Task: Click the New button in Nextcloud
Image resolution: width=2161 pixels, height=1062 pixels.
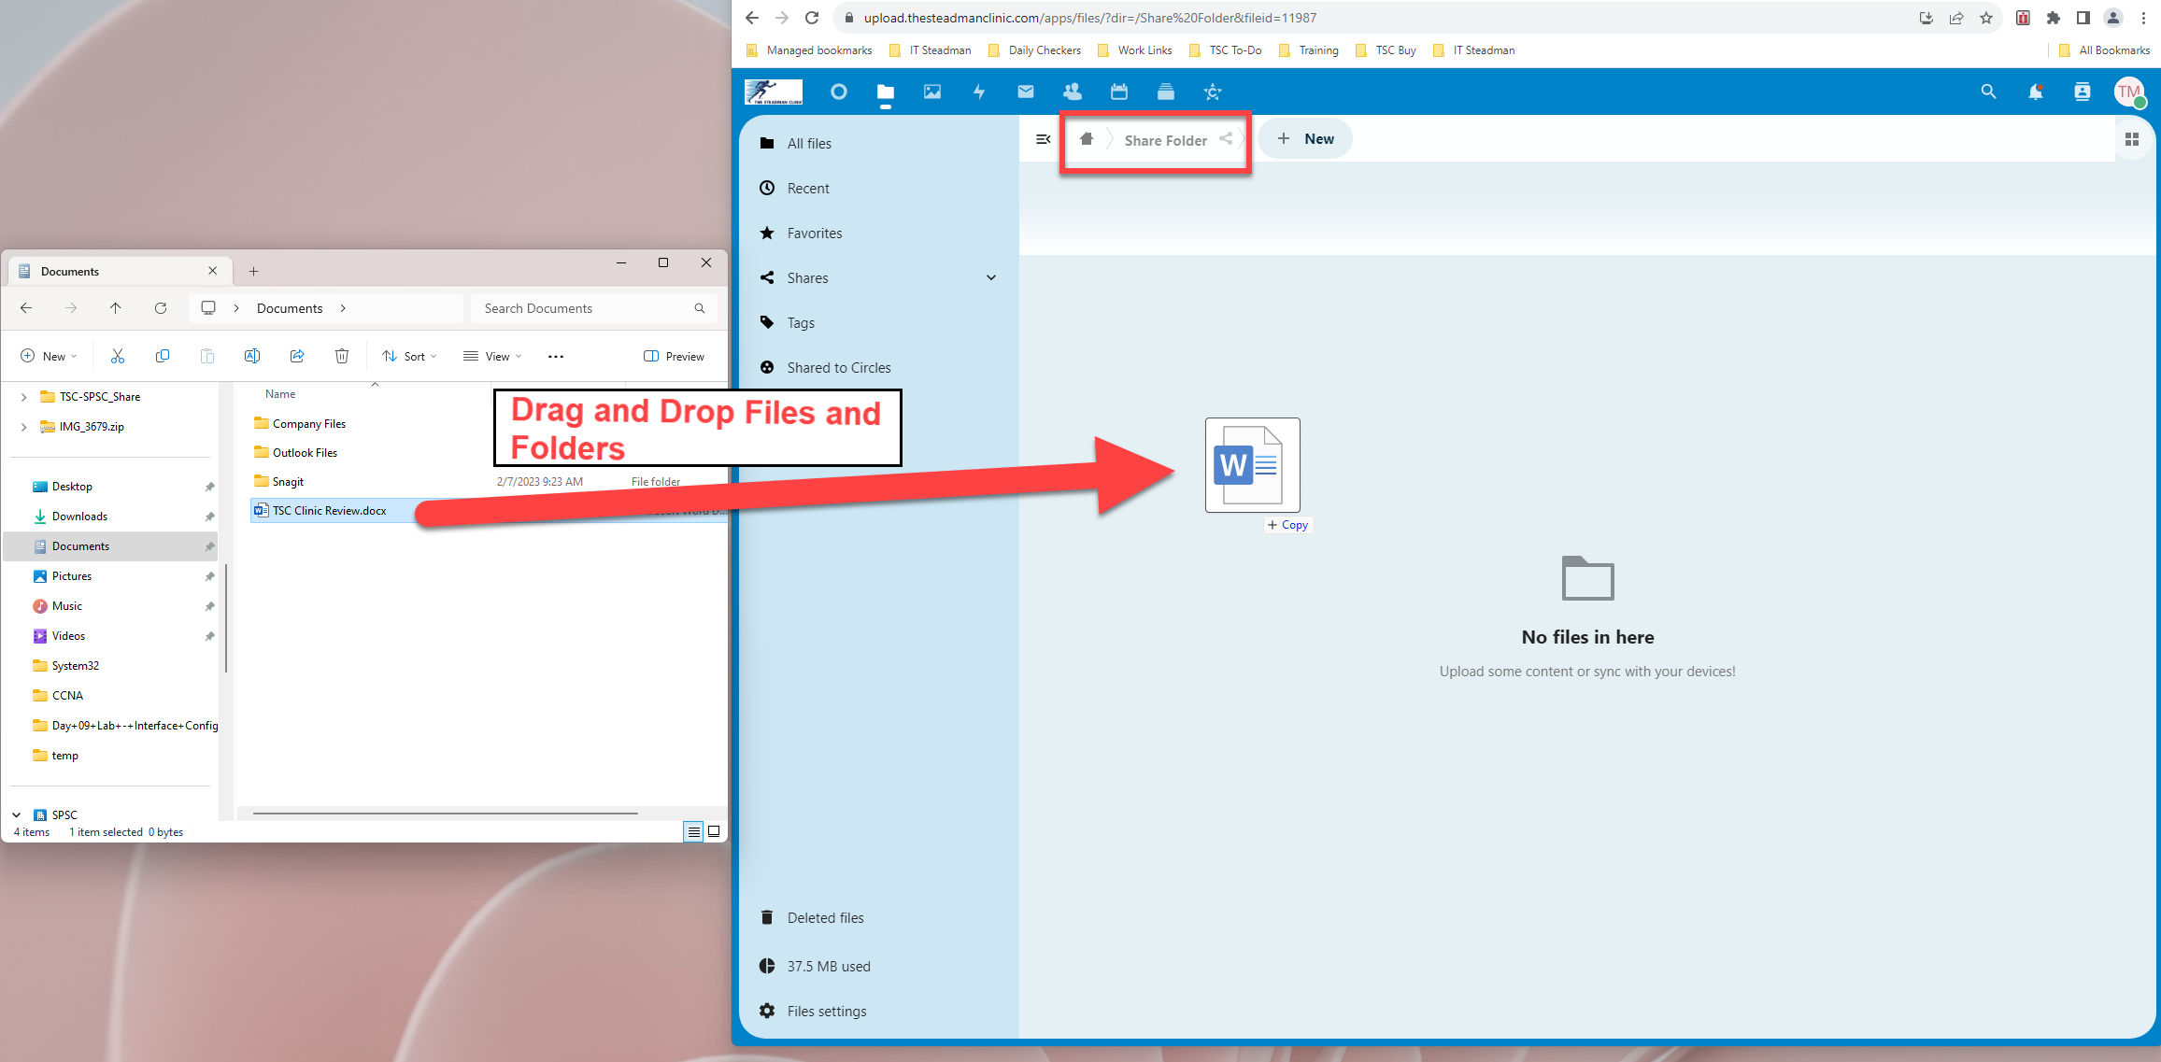Action: point(1305,139)
